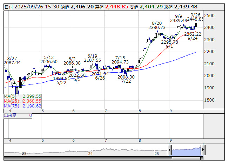
Task: Select the 9/1 low label 2295.78
Action: point(169,42)
